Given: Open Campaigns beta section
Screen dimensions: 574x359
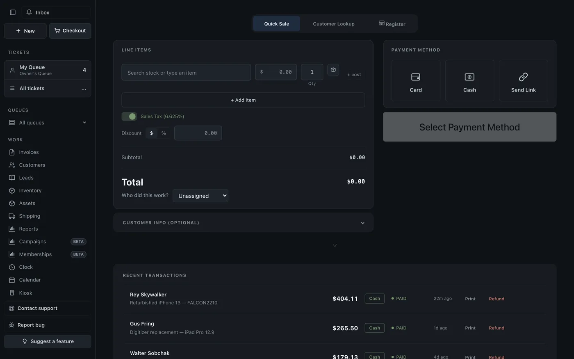Looking at the screenshot, I should pos(48,242).
